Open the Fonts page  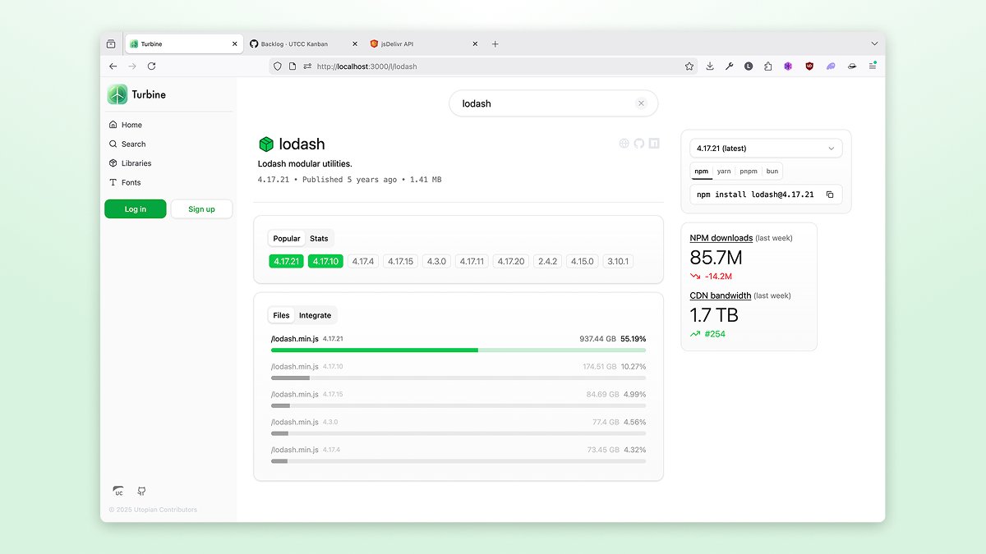(x=125, y=182)
